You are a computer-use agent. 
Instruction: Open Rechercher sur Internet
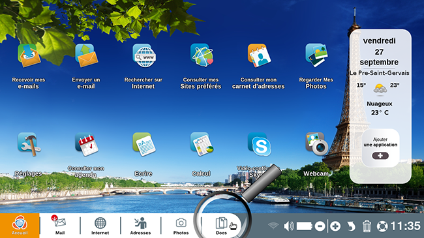144,55
